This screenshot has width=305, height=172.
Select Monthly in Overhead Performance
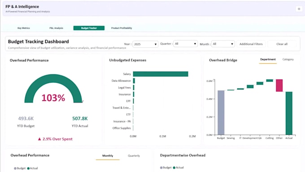(108, 156)
